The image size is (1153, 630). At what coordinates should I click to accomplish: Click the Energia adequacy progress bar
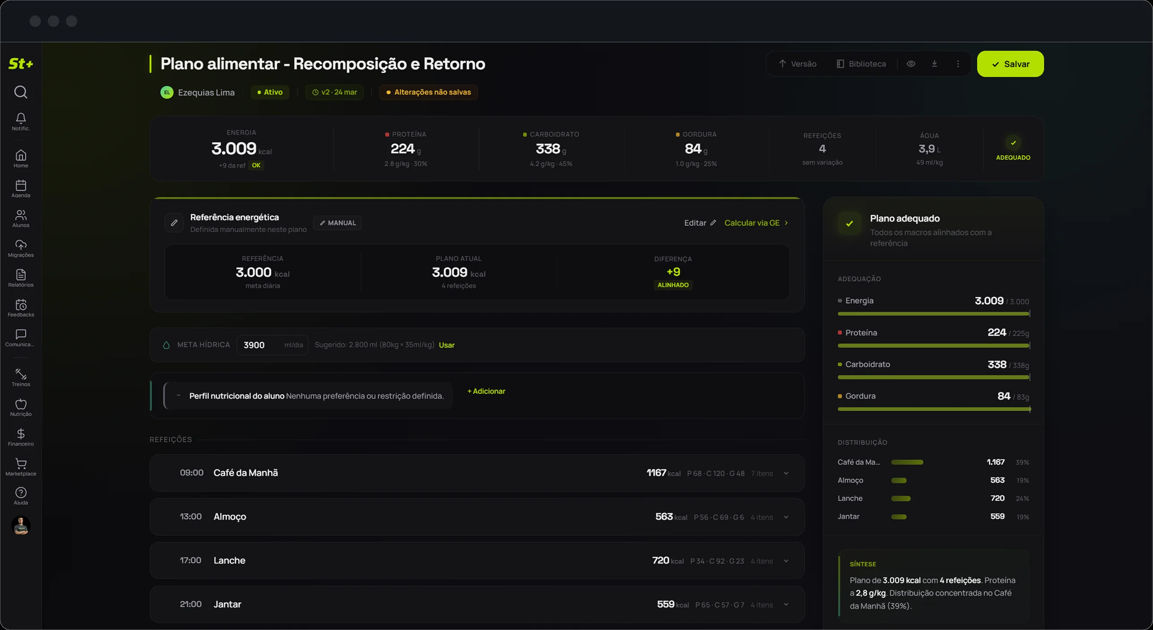(x=934, y=314)
